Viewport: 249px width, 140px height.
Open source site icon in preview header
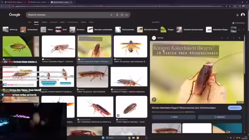click(154, 38)
